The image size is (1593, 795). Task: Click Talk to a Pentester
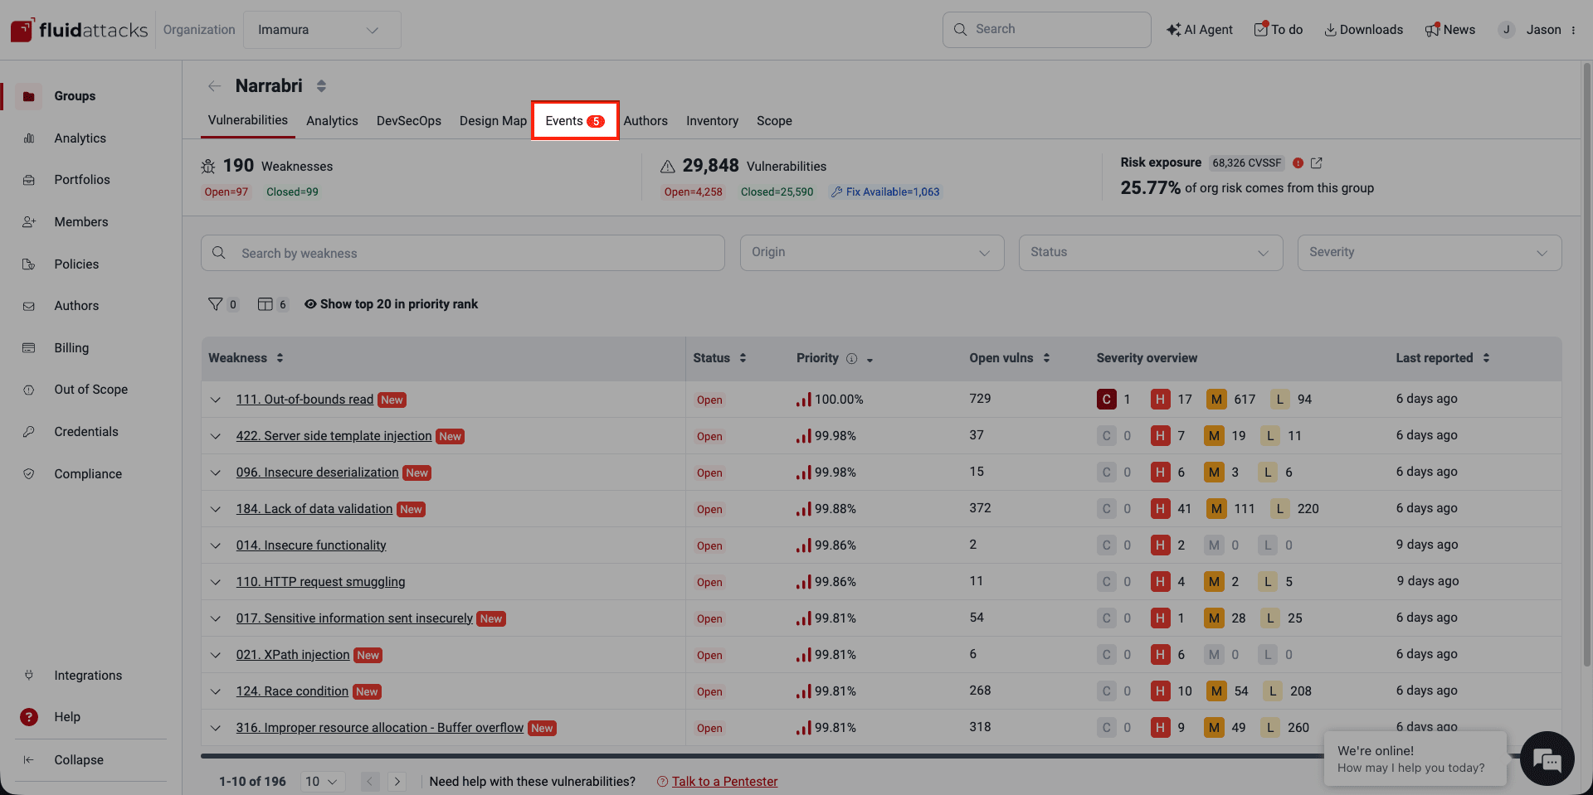pyautogui.click(x=723, y=781)
